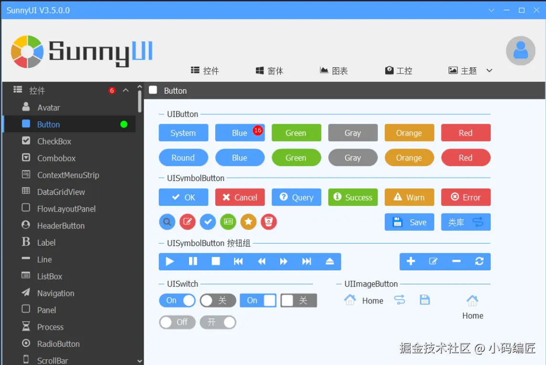This screenshot has width=546, height=365.
Task: Click the fast-forward button
Action: pos(284,261)
